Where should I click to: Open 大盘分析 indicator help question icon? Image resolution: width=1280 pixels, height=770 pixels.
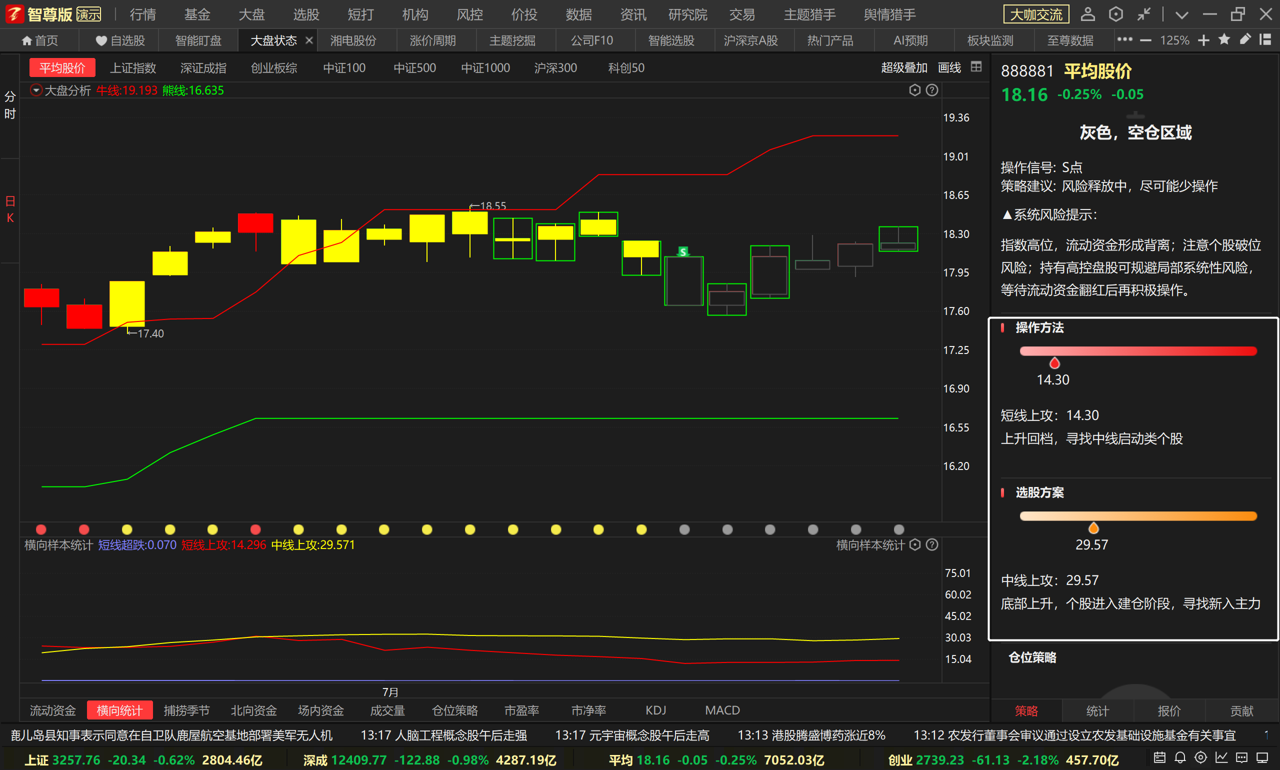tap(932, 90)
